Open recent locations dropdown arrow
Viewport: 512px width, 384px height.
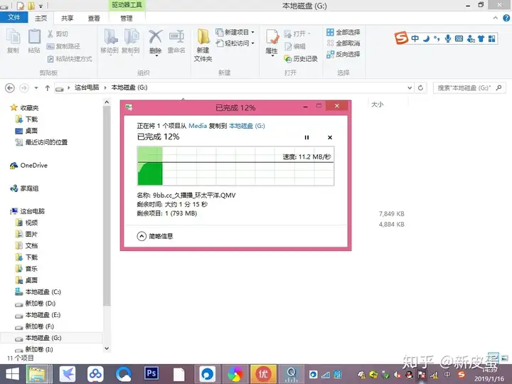point(36,88)
